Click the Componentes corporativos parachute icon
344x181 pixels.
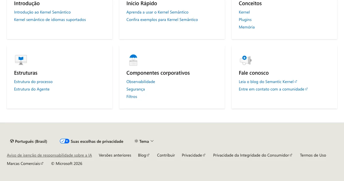[x=133, y=60]
